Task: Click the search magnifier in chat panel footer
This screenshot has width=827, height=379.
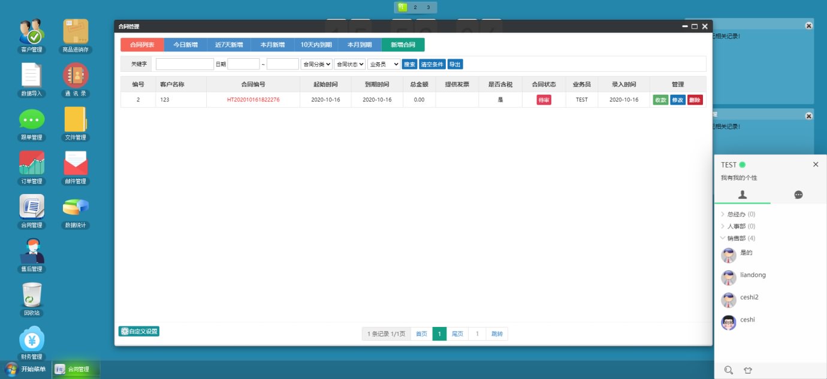Action: [x=729, y=370]
